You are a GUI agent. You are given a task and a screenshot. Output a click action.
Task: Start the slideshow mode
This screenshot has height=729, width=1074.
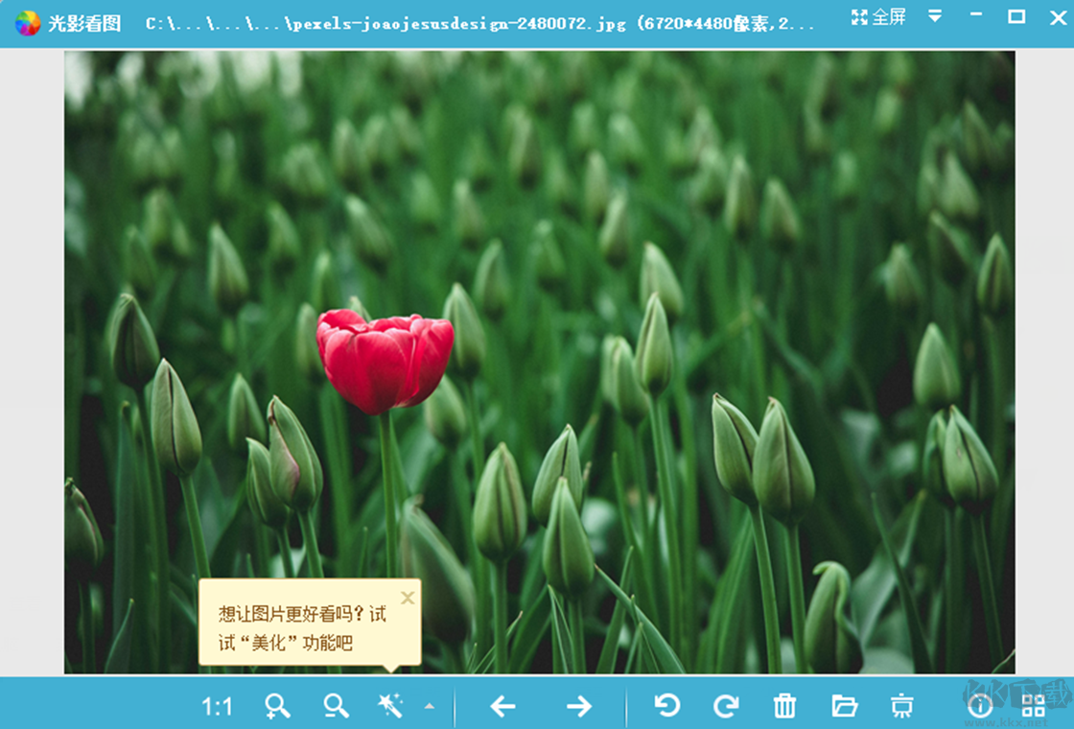[902, 706]
